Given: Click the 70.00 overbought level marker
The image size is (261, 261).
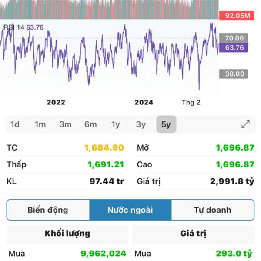Looking at the screenshot, I should point(234,38).
